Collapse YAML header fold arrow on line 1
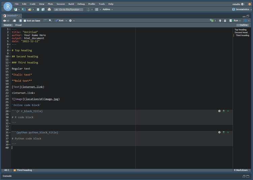The image size is (253, 180). coord(10,29)
